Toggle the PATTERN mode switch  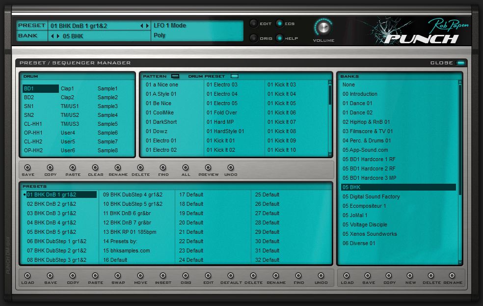(175, 76)
